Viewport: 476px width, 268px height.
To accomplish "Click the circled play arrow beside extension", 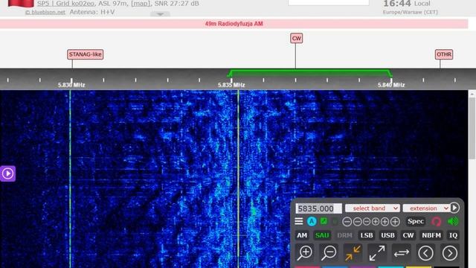I will coord(454,208).
